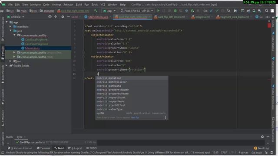Click the CRLF line separator in status bar

[224, 153]
